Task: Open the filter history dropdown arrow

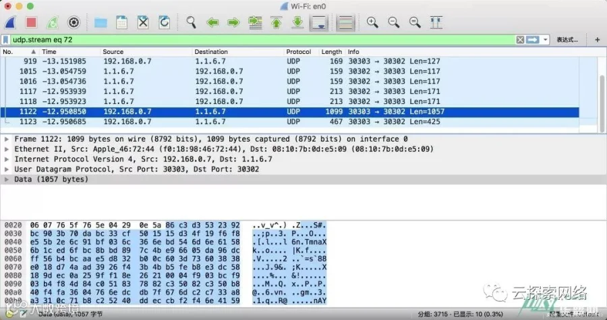Action: click(546, 40)
